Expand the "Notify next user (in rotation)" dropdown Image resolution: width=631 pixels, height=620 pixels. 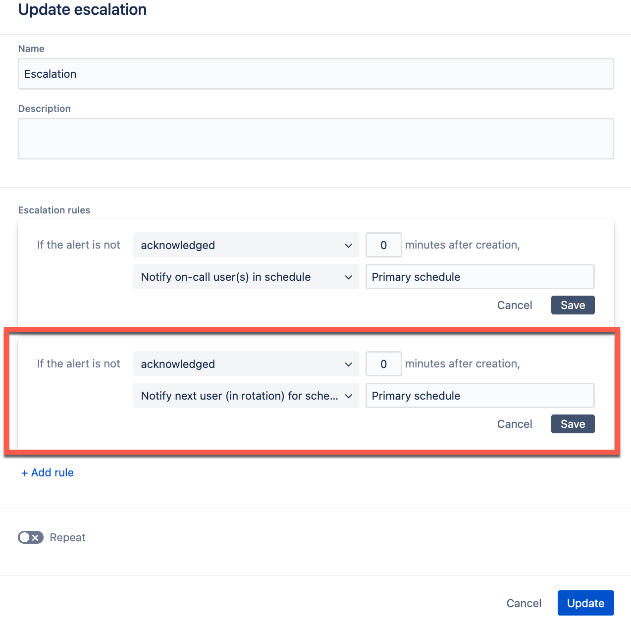pyautogui.click(x=246, y=396)
